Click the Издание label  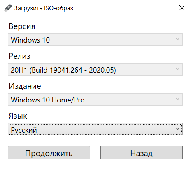[25, 86]
